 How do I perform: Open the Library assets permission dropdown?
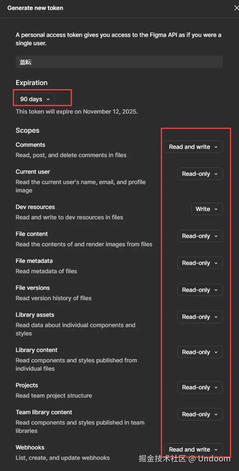point(200,317)
